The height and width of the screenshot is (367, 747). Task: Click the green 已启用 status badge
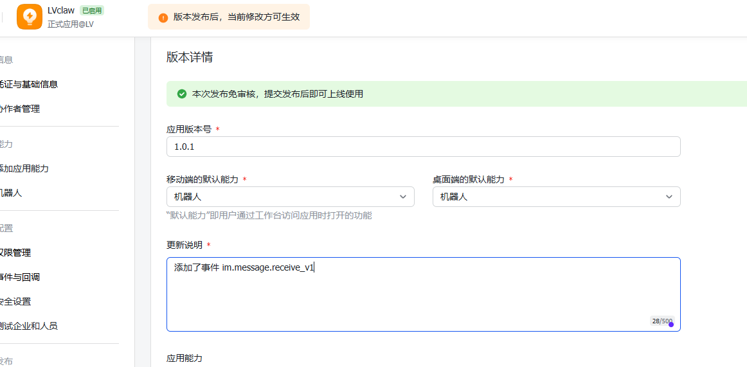92,10
